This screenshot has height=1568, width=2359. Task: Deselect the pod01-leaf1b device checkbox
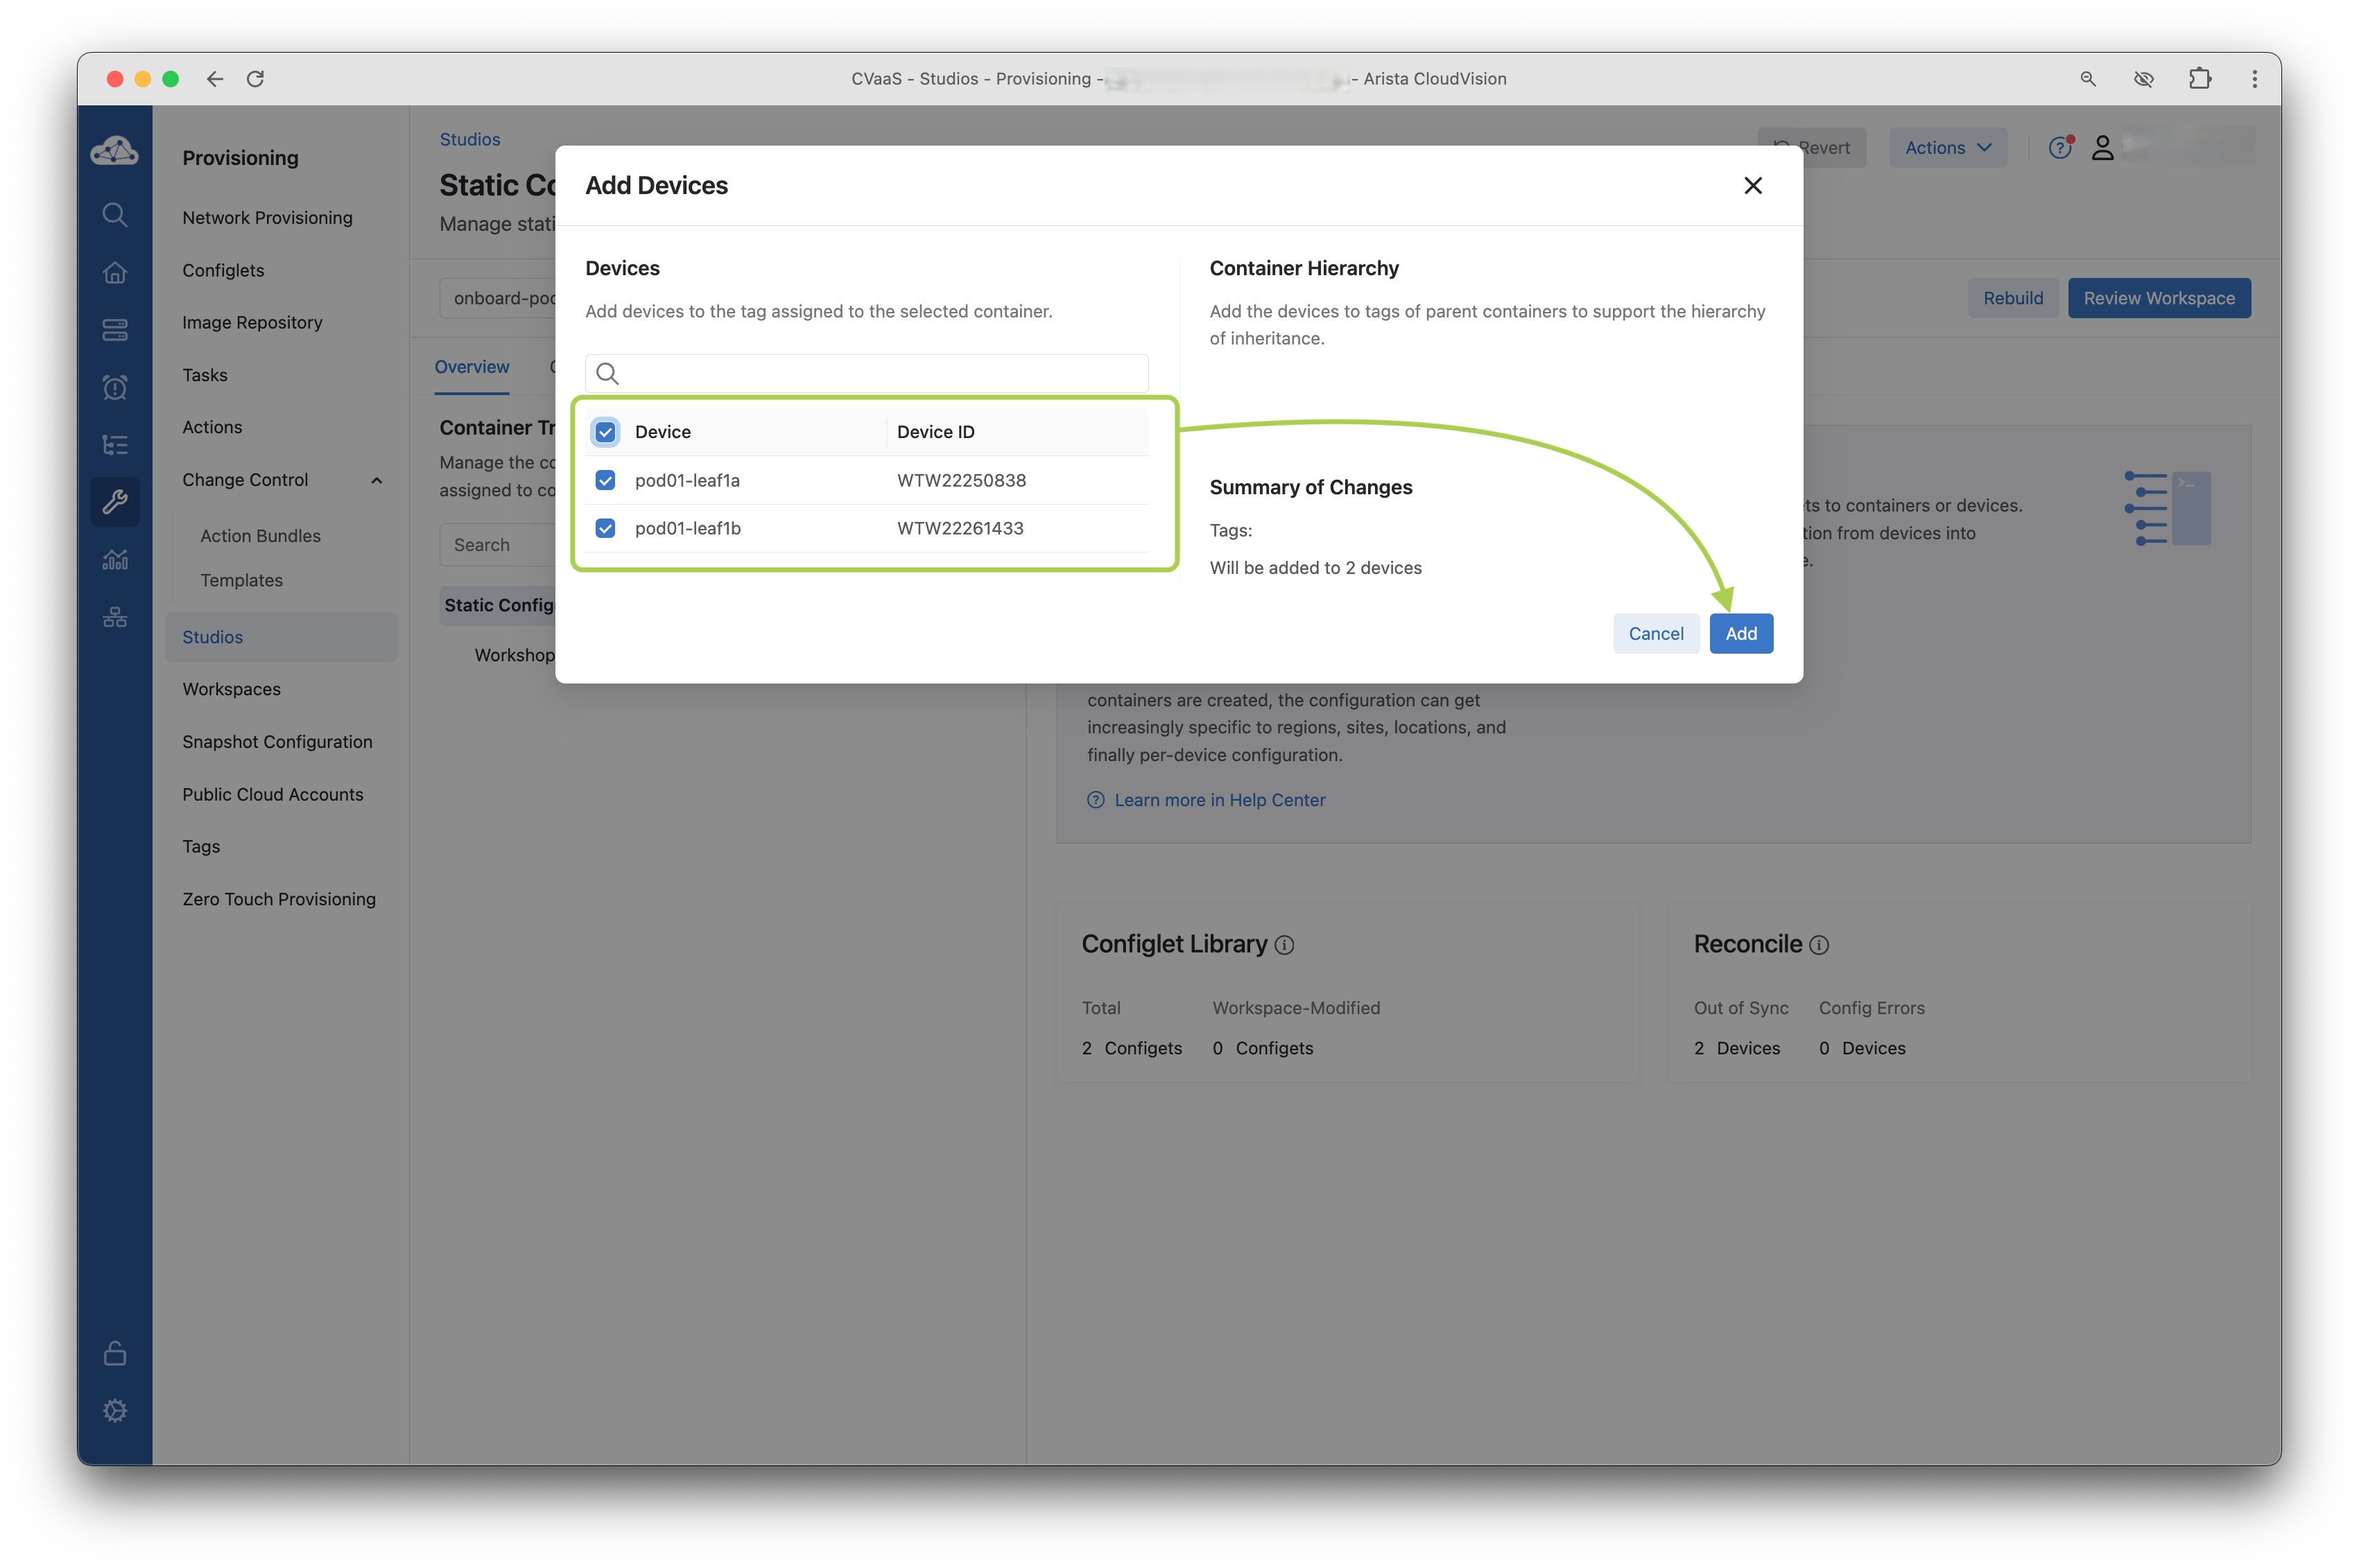coord(605,528)
